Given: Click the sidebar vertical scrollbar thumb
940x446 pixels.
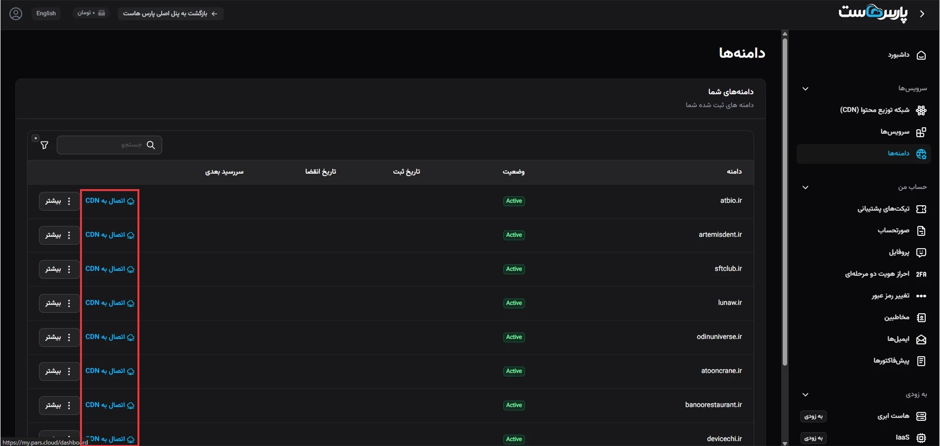Looking at the screenshot, I should pyautogui.click(x=785, y=201).
